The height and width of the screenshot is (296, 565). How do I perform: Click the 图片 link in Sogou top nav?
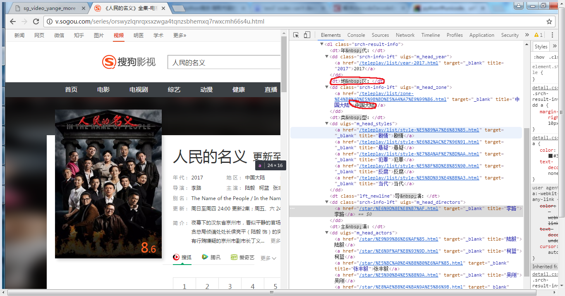[99, 36]
